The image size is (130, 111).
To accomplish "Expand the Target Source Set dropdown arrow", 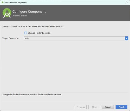I will [x=127, y=38].
